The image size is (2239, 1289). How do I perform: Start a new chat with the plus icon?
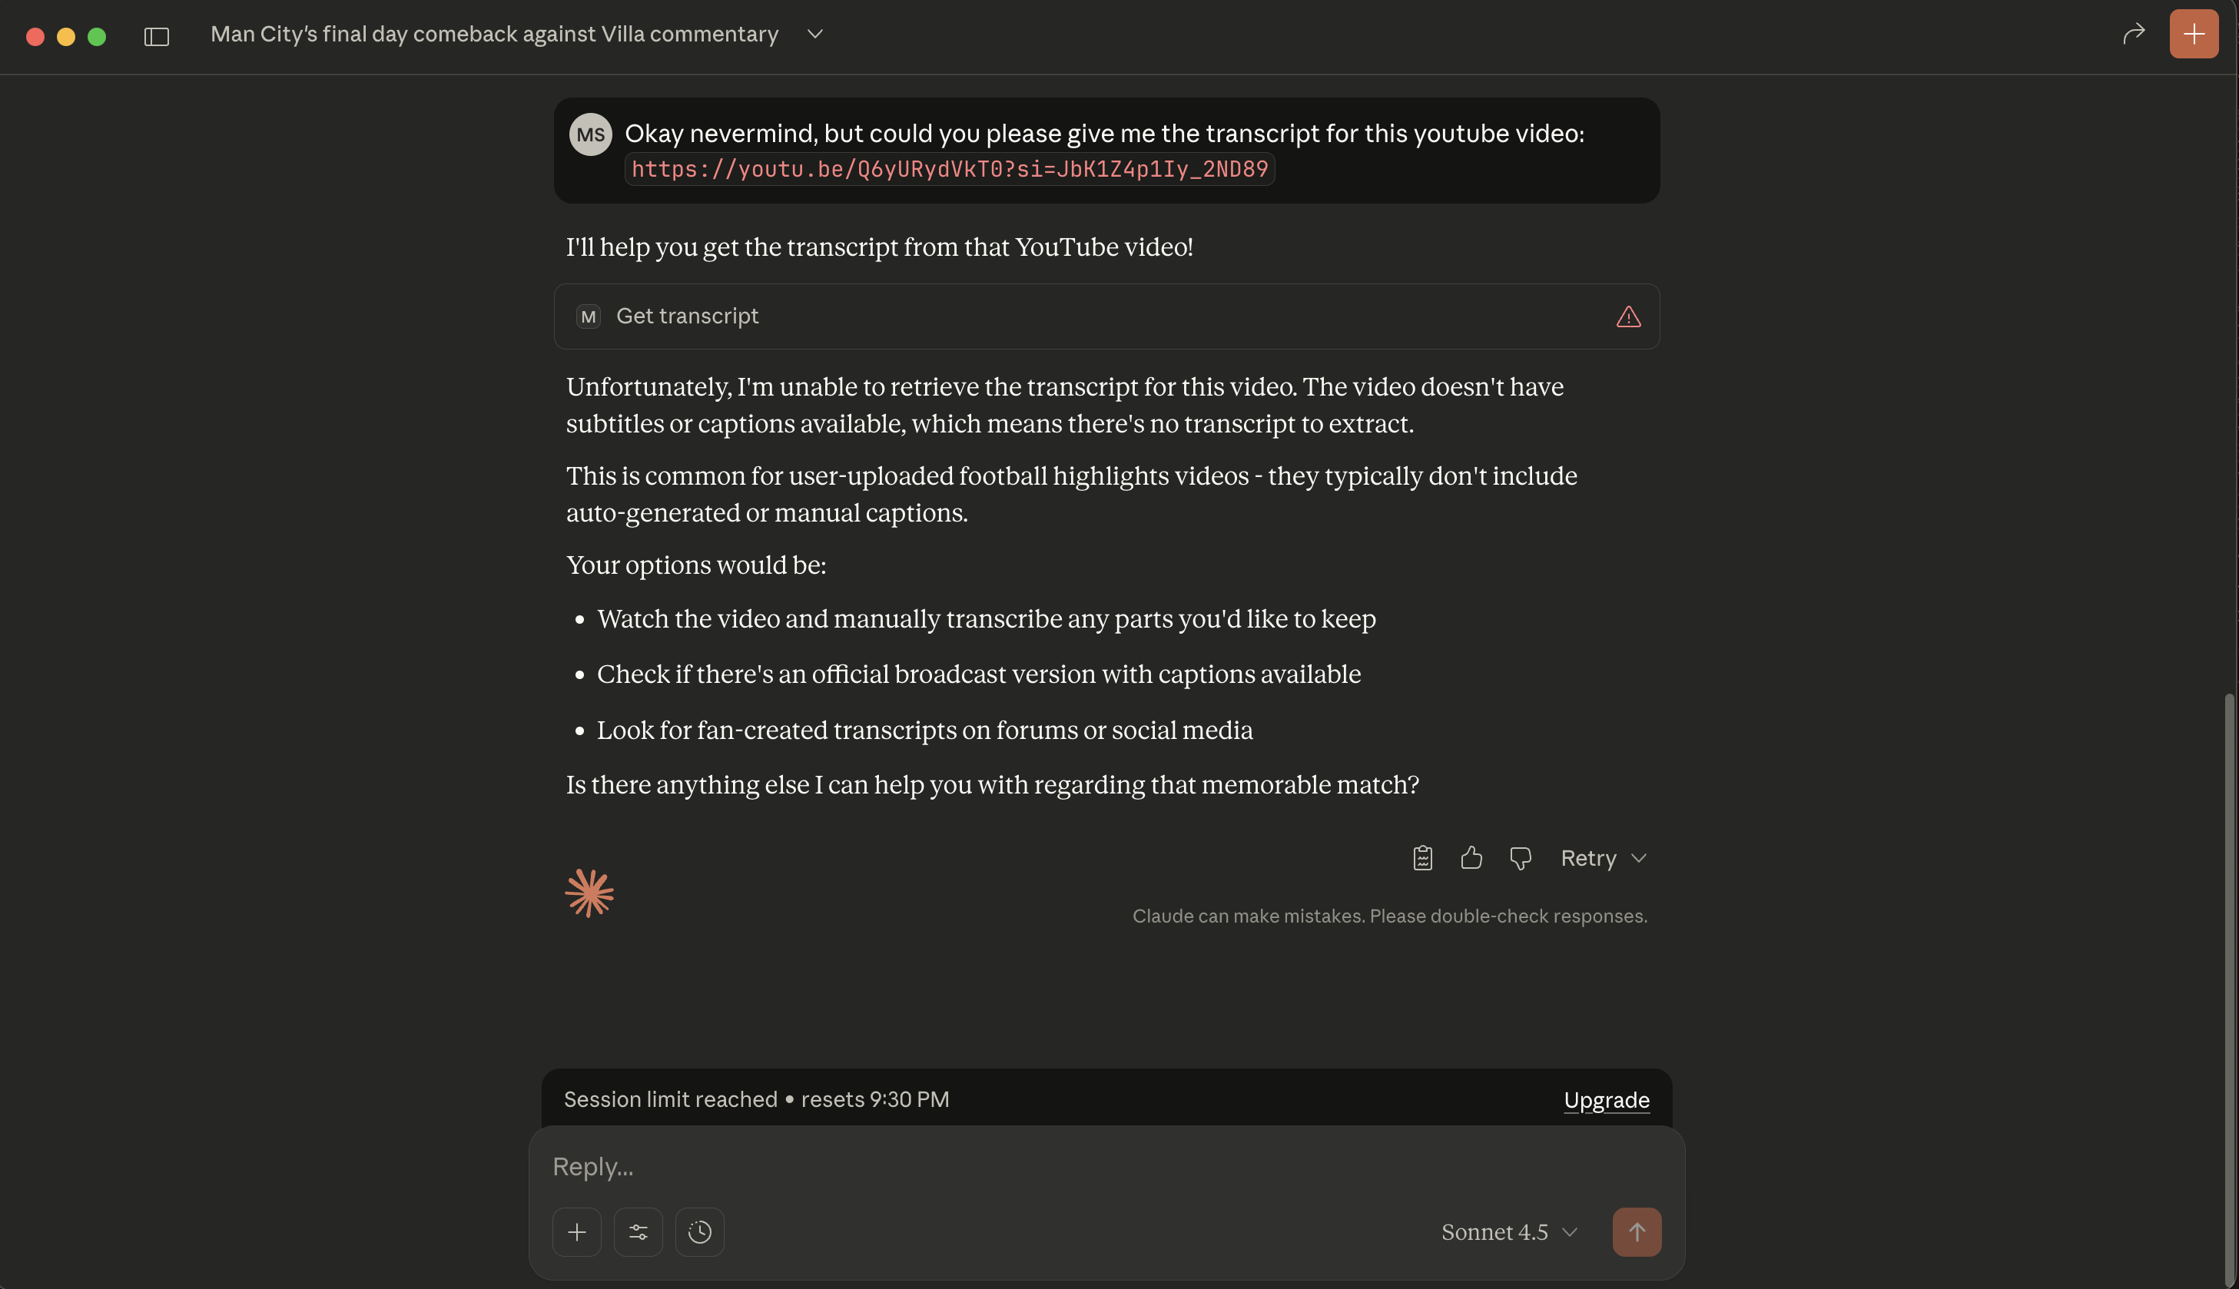tap(2193, 34)
